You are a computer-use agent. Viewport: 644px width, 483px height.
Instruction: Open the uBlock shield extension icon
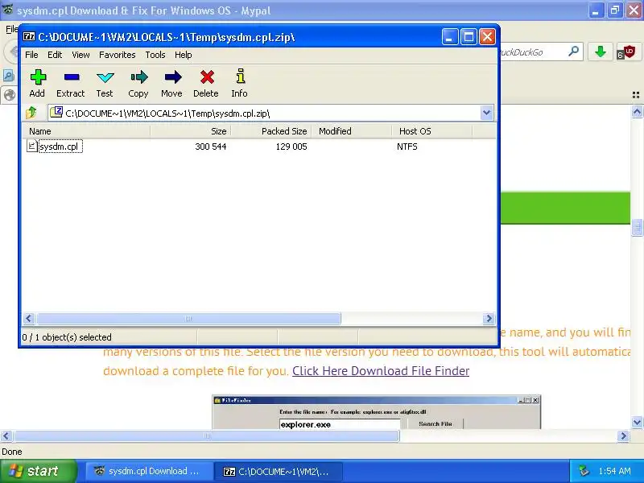tap(626, 52)
